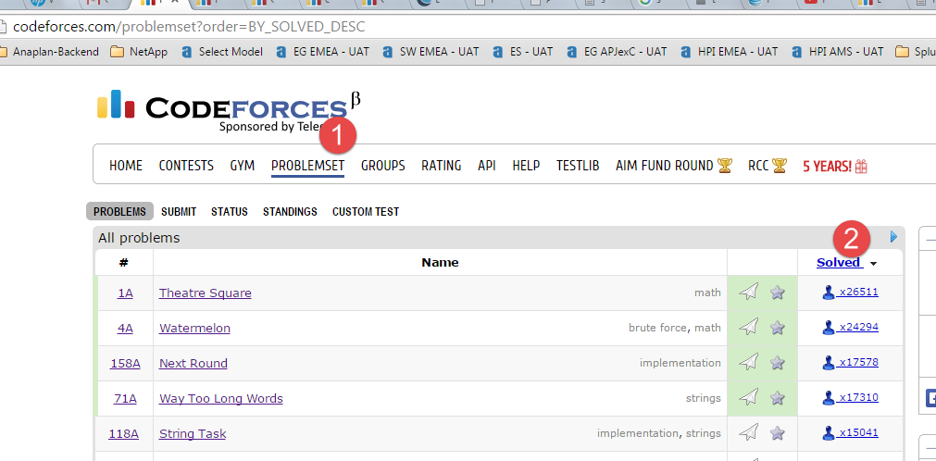Switch to the CUSTOM TEST sub-tab
936x461 pixels.
point(366,211)
